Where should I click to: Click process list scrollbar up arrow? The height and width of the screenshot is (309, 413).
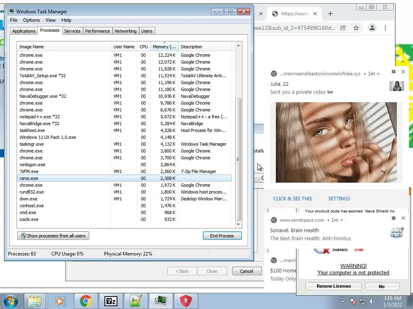pos(238,45)
